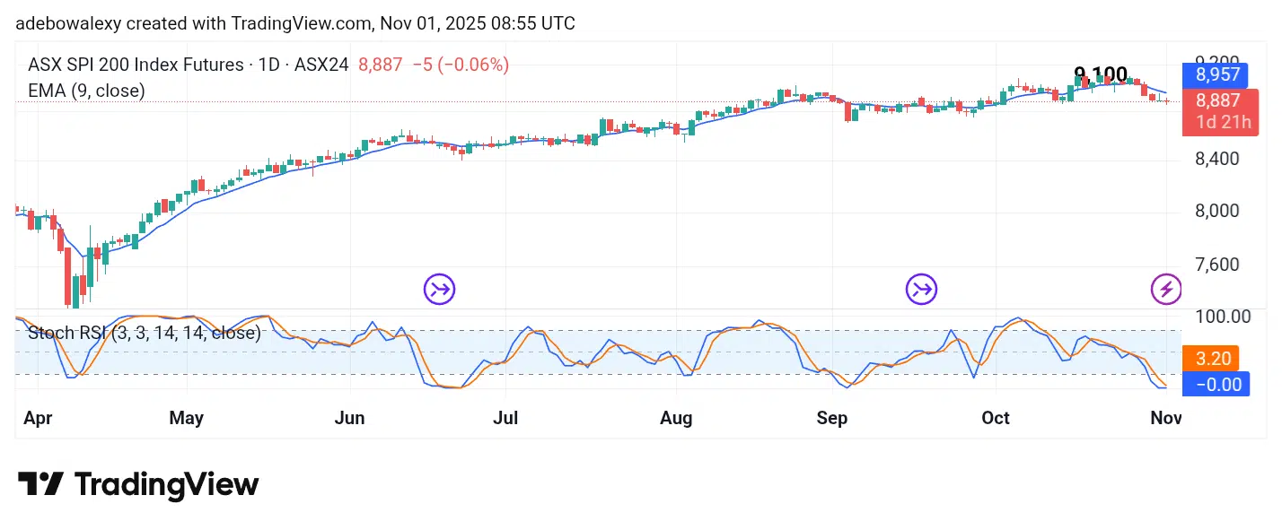Screen dimensions: 1282x530
Task: Select the Stoch RSI indicator legend
Action: click(x=144, y=334)
